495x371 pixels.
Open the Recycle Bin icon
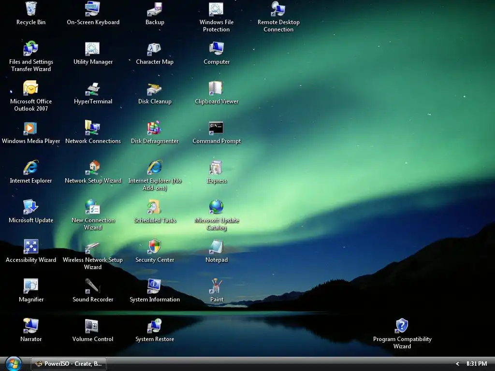(x=30, y=9)
